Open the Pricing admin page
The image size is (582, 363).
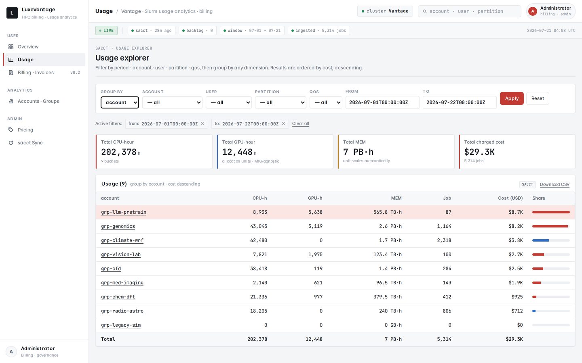[x=44, y=130]
